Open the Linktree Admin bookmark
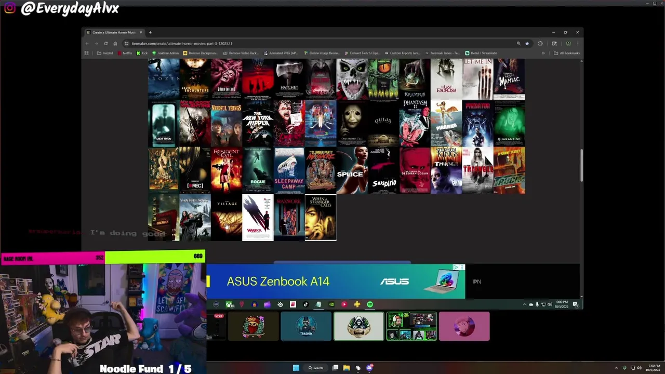The image size is (665, 374). point(166,53)
